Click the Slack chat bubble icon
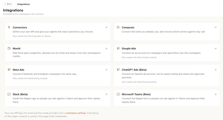Viewport: 223px width, 120px height. point(9,94)
